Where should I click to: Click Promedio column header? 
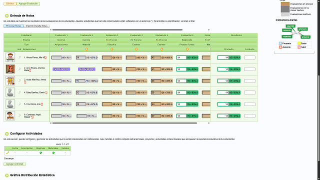click(229, 49)
